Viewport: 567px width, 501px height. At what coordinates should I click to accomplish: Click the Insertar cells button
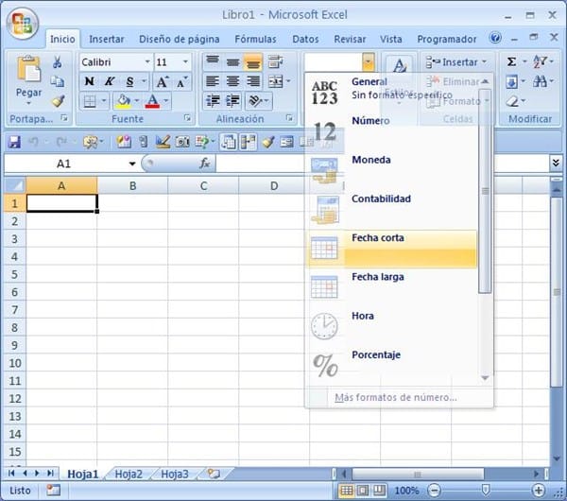pyautogui.click(x=455, y=62)
